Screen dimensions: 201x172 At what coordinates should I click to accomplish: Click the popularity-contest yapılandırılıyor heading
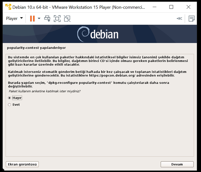36,48
